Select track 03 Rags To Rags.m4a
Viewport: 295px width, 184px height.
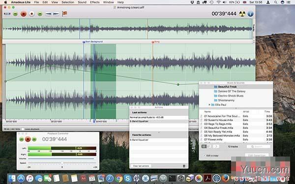(x=236, y=124)
